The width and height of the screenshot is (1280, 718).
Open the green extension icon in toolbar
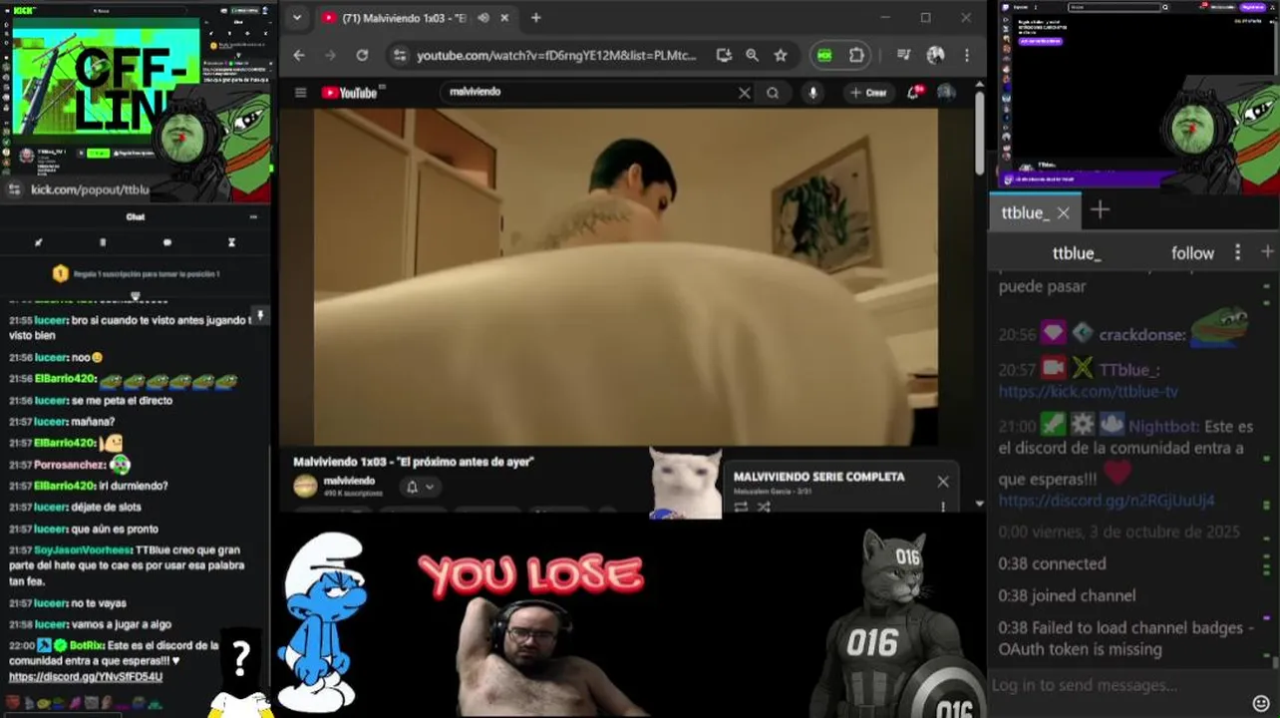(x=824, y=56)
